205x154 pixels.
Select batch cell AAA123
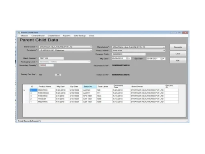point(89,90)
